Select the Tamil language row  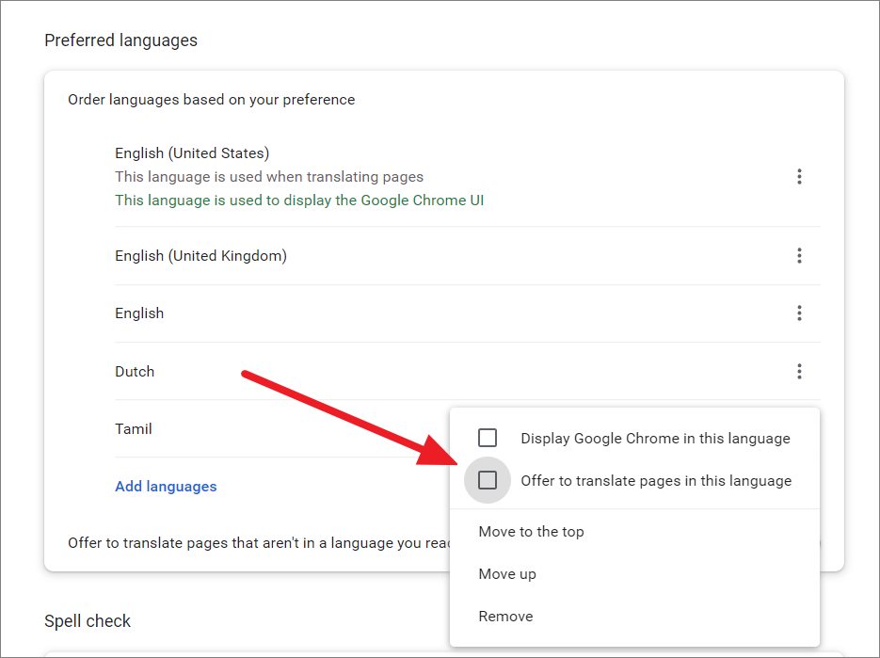tap(281, 429)
